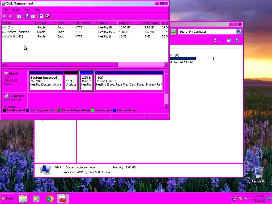This screenshot has width=272, height=204.
Task: Select the 12 MB Unallocated partition block
Action: coord(71,81)
